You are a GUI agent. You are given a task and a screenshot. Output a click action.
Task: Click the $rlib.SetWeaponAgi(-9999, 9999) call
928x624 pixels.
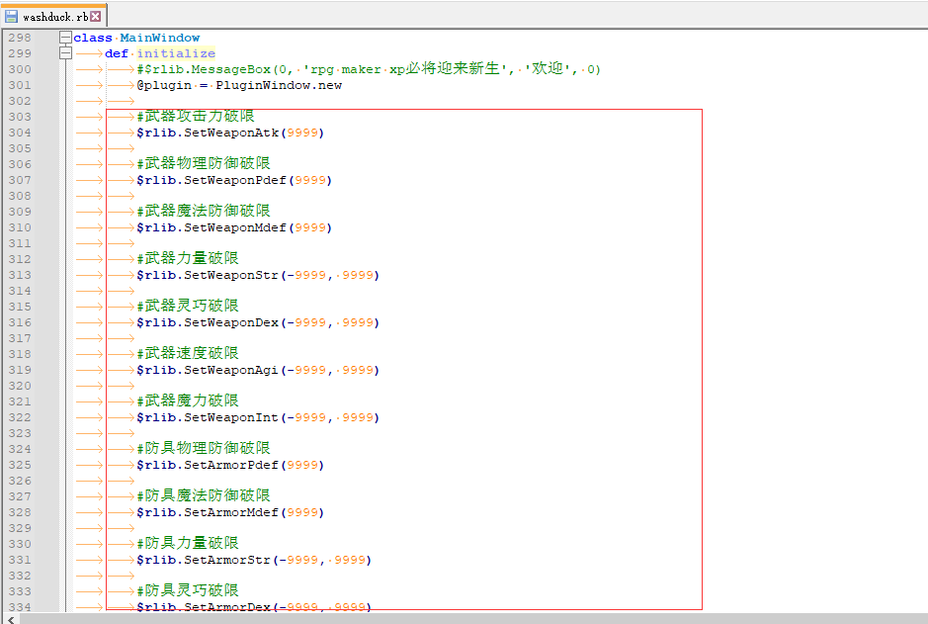(x=258, y=370)
